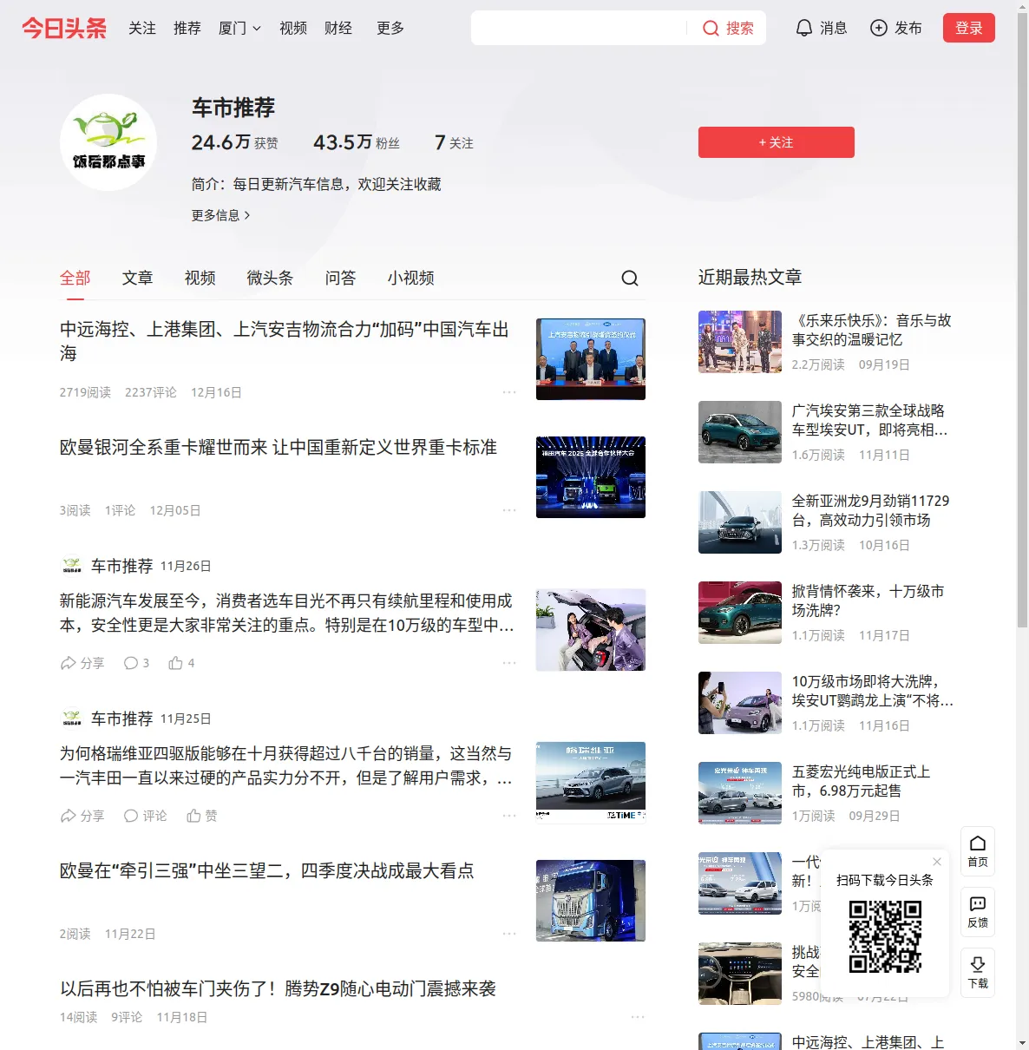This screenshot has width=1029, height=1050.
Task: Share the 11月26日 post
Action: coord(82,663)
